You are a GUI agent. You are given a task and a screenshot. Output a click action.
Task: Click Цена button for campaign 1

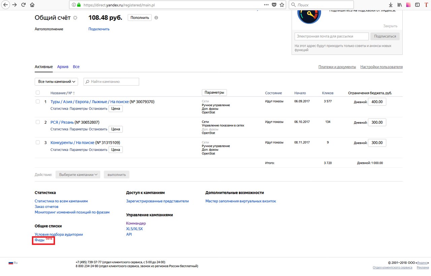(x=115, y=109)
